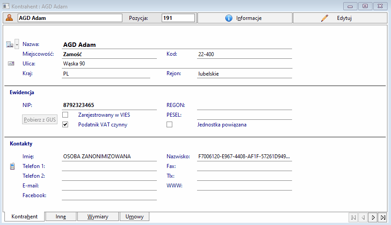Switch to the Kontrahent tab
391x225 pixels.
24,217
